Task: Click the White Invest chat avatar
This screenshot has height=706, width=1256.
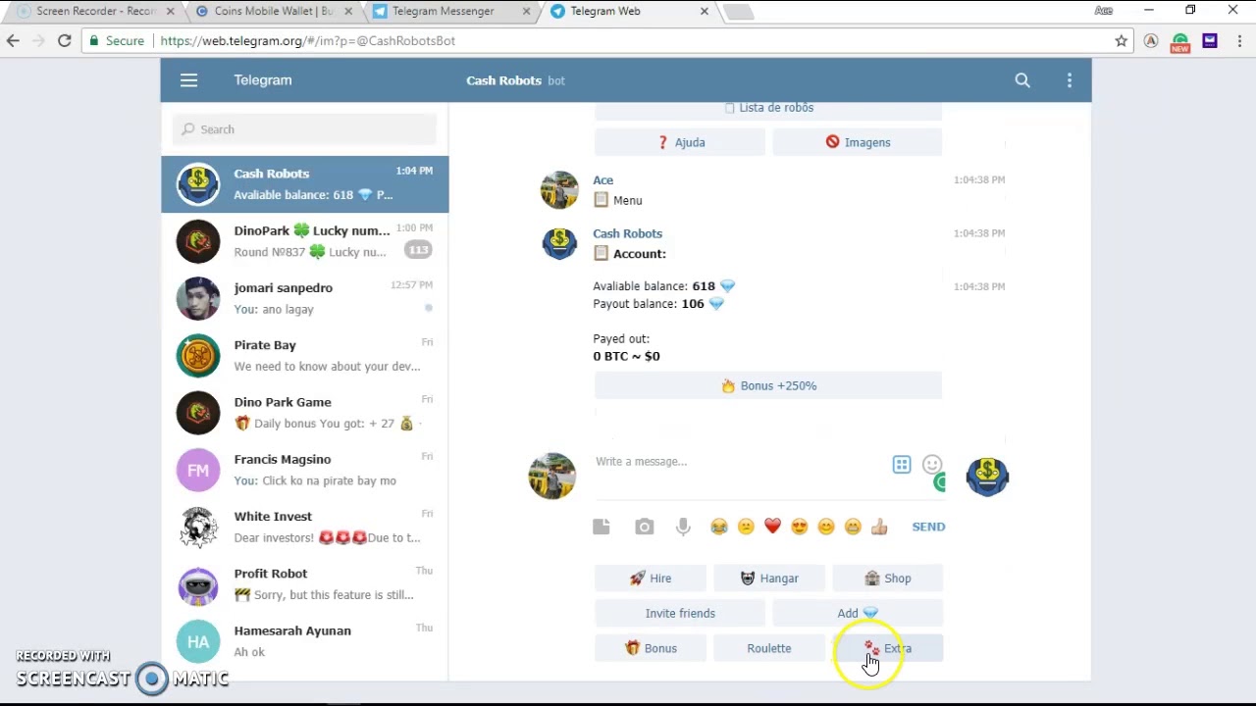Action: click(198, 528)
